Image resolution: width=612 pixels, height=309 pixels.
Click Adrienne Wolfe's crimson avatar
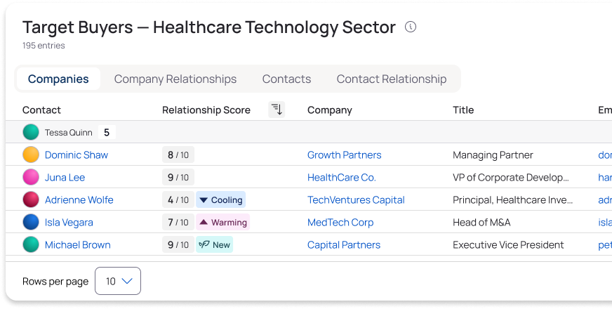coord(31,199)
